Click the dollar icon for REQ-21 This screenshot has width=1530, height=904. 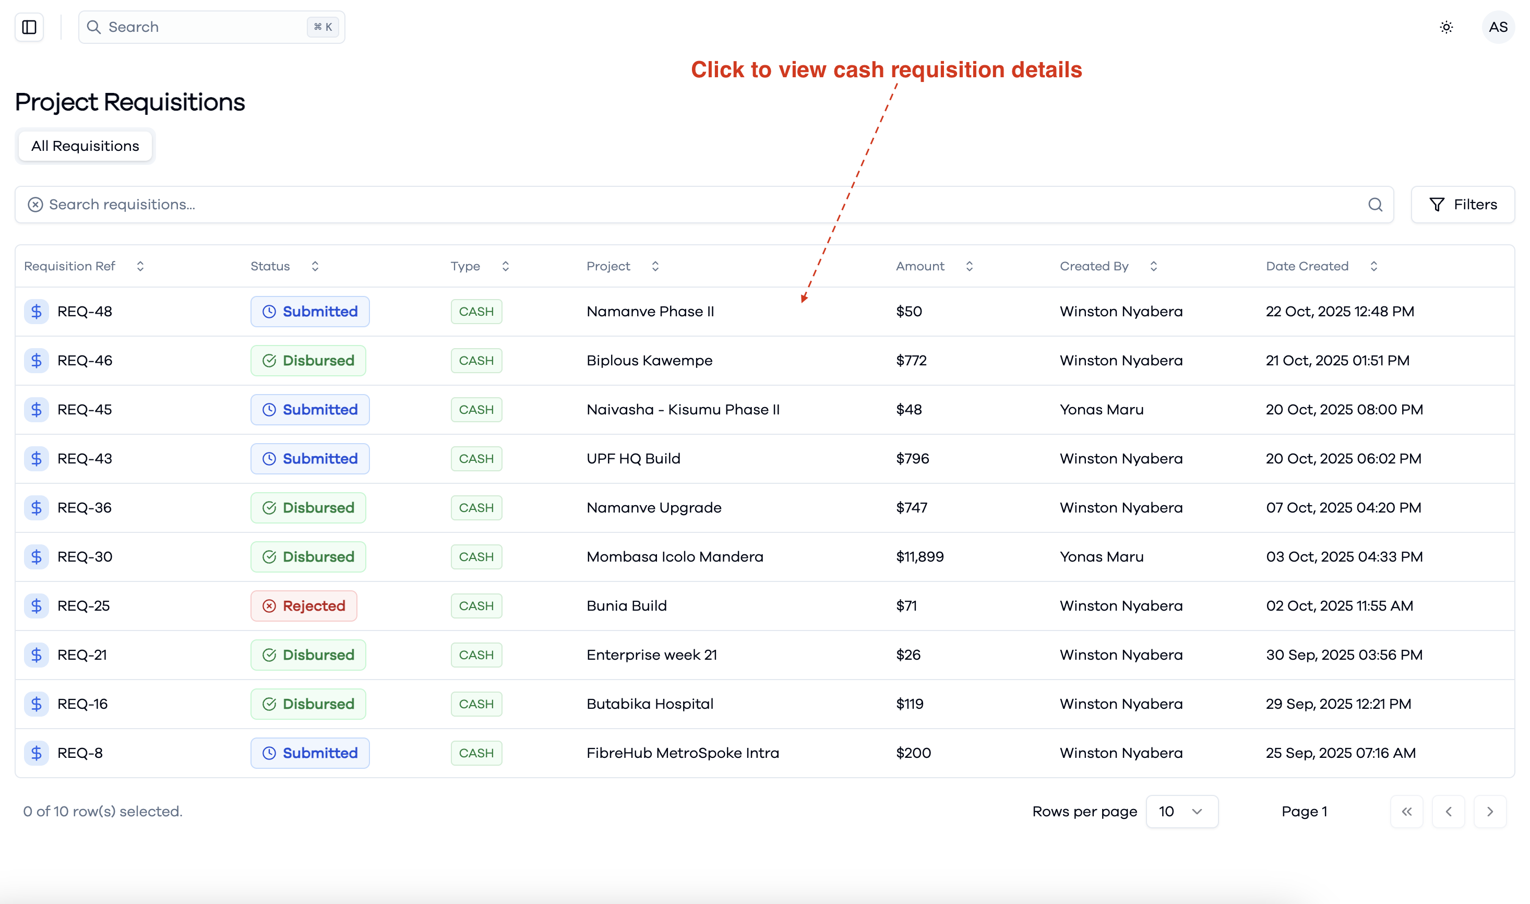point(37,655)
